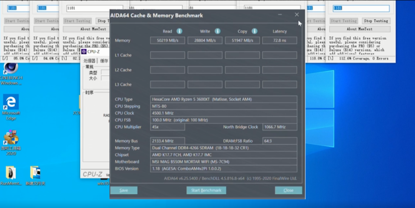Click the Close button at AIDA64 bottom
The image size is (415, 208).
(x=288, y=190)
